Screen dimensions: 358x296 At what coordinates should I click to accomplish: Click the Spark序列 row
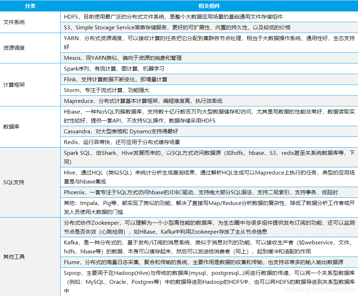(209, 69)
